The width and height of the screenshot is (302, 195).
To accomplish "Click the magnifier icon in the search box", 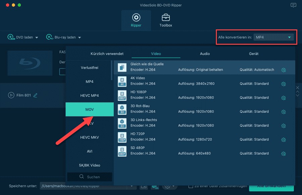I will click(82, 176).
